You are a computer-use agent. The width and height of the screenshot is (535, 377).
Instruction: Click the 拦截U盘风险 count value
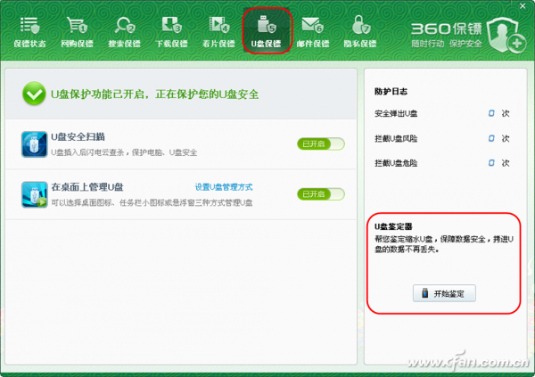coord(491,138)
